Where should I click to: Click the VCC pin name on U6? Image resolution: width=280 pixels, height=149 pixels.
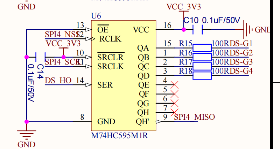(x=141, y=30)
